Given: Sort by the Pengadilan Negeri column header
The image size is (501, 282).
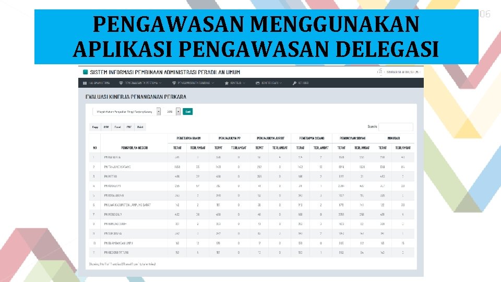Looking at the screenshot, I should (134, 148).
